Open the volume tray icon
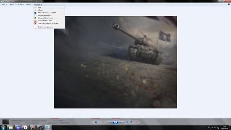The height and width of the screenshot is (130, 231). tap(215, 127)
